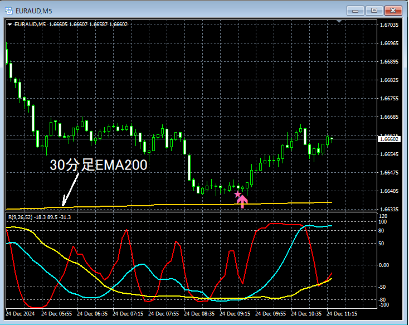Click the price scale value 1.66755
The width and height of the screenshot is (409, 325).
[x=389, y=99]
